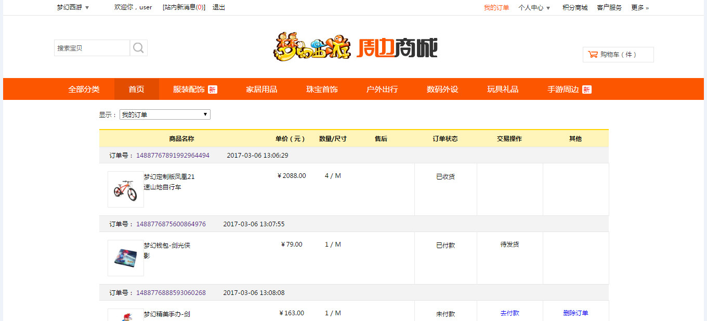The height and width of the screenshot is (321, 707).
Task: Click the 其他 column header
Action: click(x=575, y=139)
